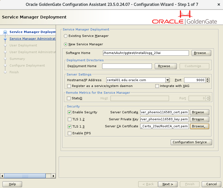Enable Register as a service/system daemon
This screenshot has height=188, width=223.
(x=69, y=86)
